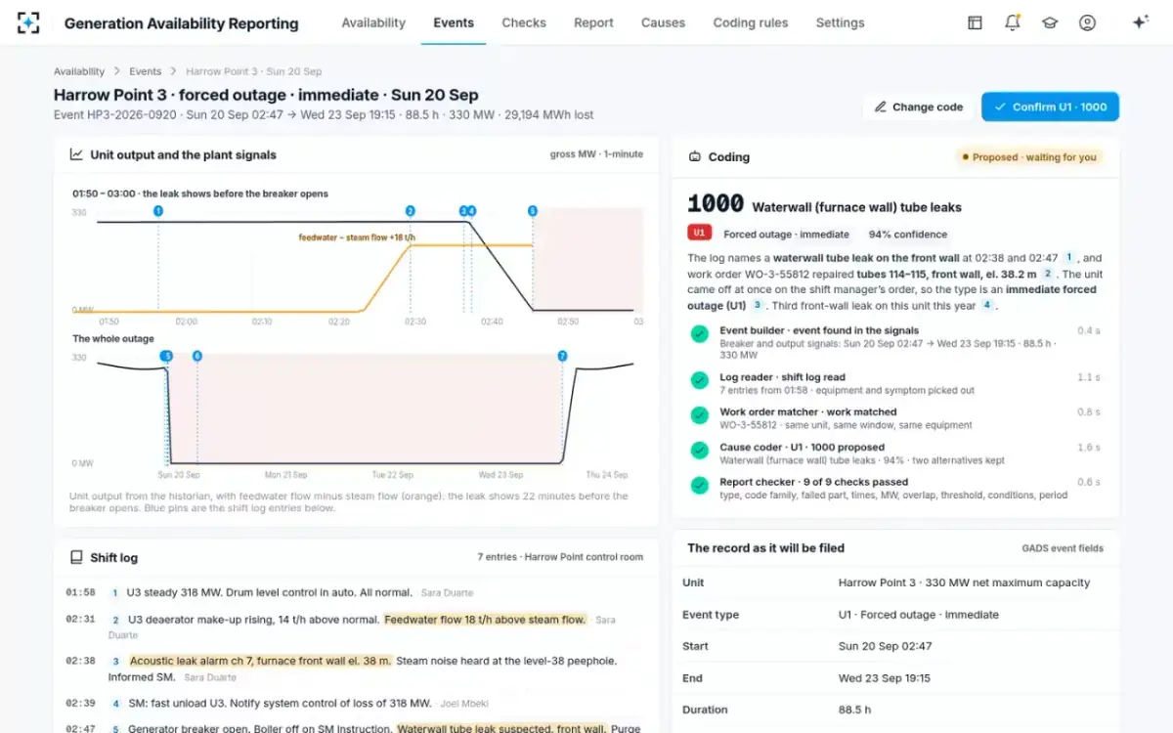Image resolution: width=1173 pixels, height=733 pixels.
Task: Click the robot icon beside Coding
Action: pyautogui.click(x=695, y=156)
